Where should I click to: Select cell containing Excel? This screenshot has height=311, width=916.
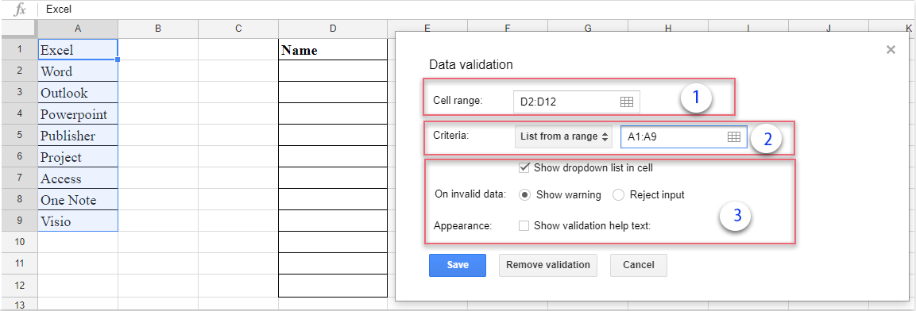[78, 50]
